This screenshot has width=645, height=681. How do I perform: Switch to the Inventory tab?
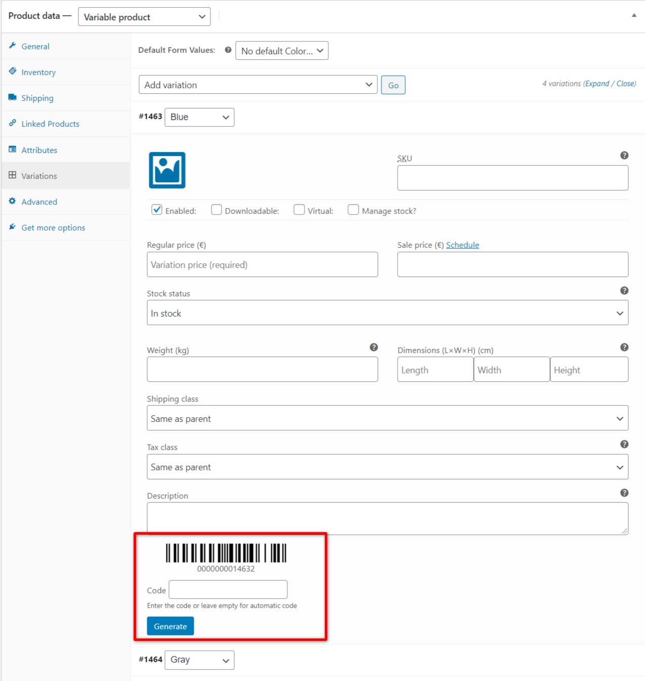[66, 72]
